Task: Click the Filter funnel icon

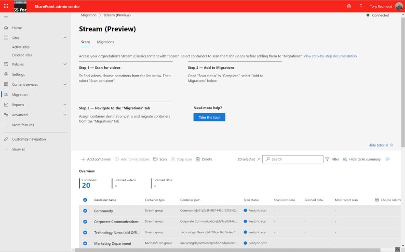Action: (x=327, y=159)
